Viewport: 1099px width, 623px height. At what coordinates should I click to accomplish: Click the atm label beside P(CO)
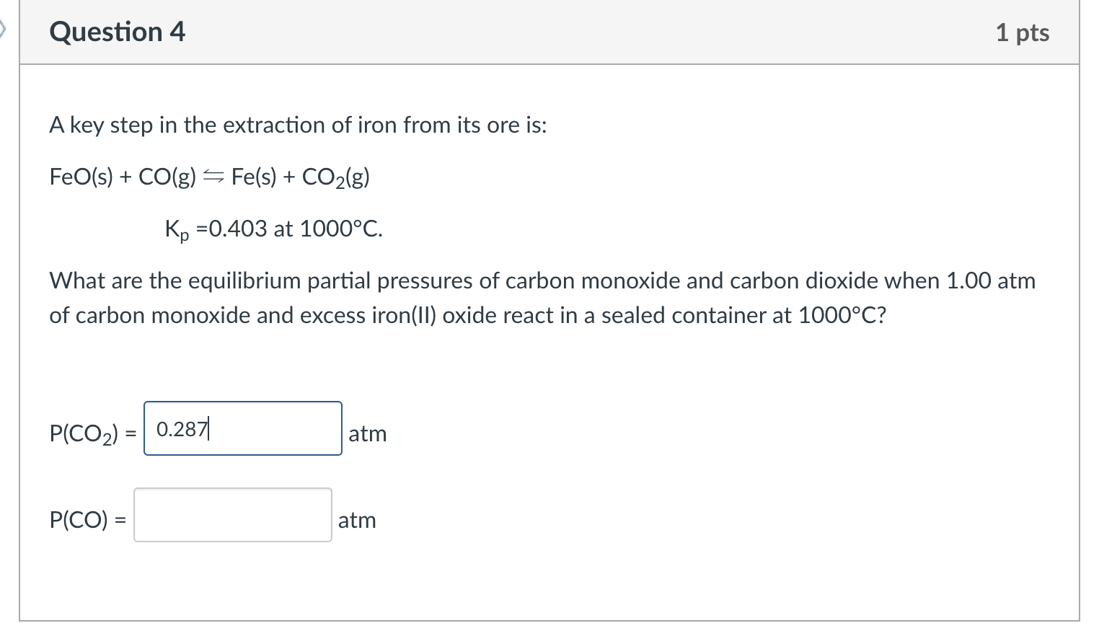[x=358, y=520]
